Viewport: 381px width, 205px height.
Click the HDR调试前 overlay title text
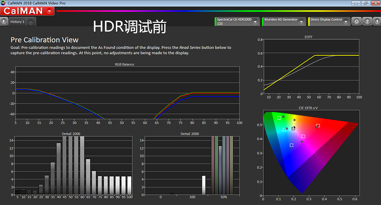point(130,26)
